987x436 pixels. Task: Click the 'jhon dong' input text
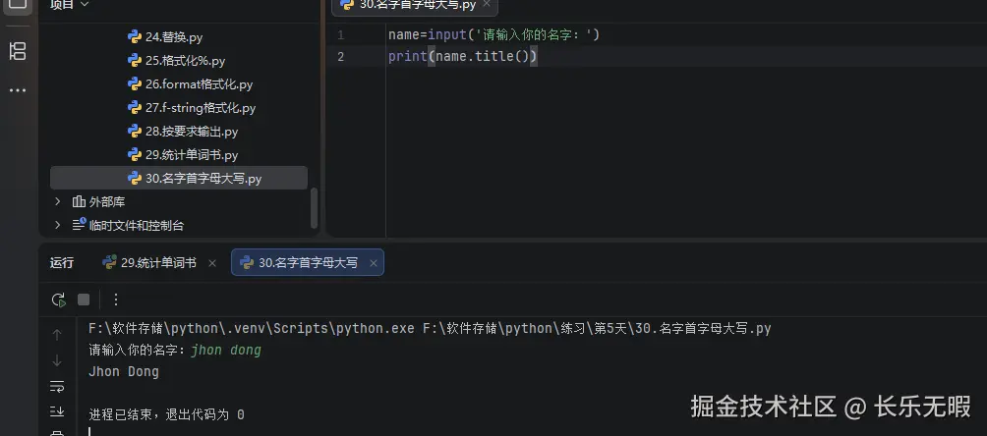click(x=226, y=350)
